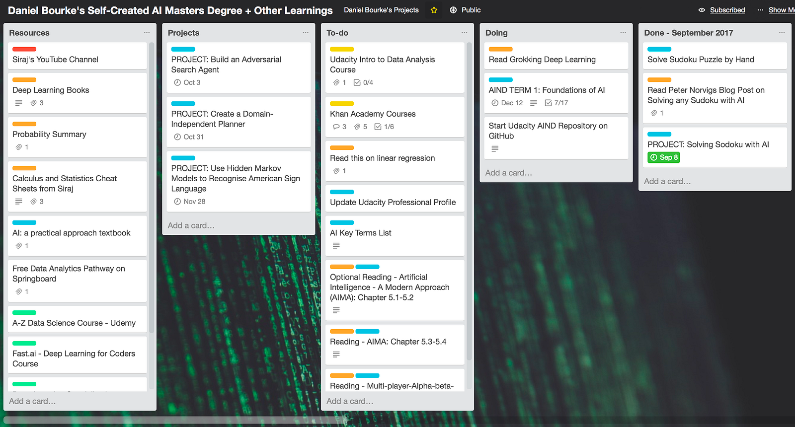Open PROJECT: Use Hidden Markov Models card
Image resolution: width=795 pixels, height=427 pixels.
pos(238,181)
